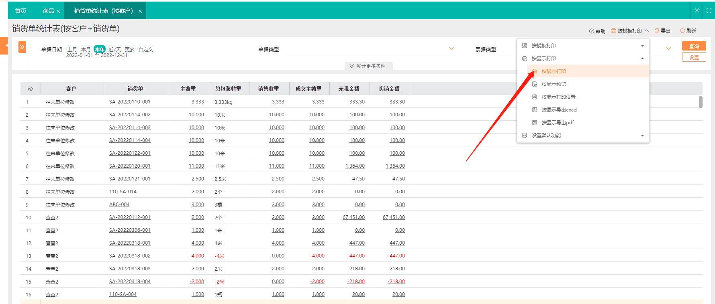The height and width of the screenshot is (304, 715).
Task: Expand 展开更多条件 filter section
Action: (x=368, y=66)
